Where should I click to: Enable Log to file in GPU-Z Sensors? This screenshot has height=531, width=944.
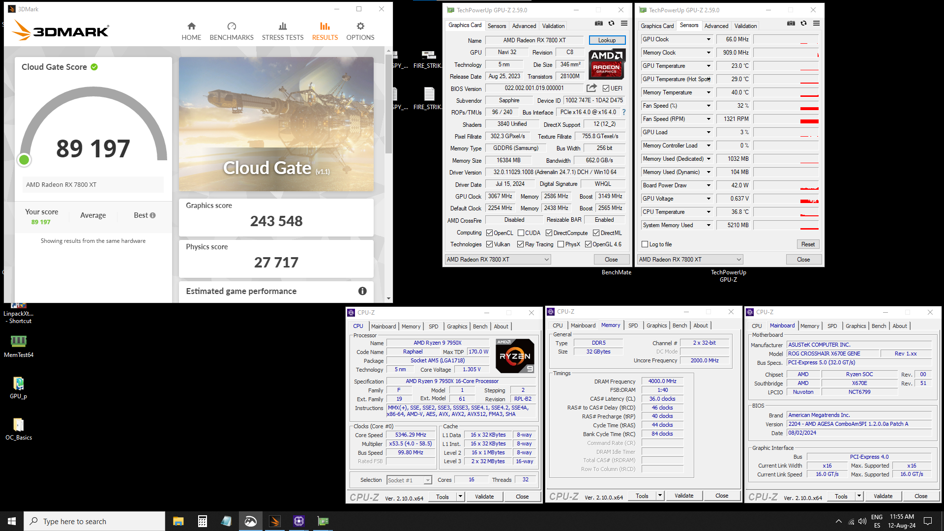(645, 244)
